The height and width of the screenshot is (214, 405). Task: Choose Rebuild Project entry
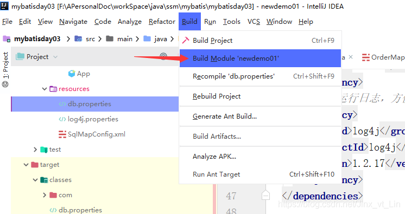(260, 96)
